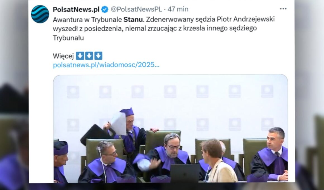
Task: Click the woman in the beige jacket
Action: tap(217, 161)
